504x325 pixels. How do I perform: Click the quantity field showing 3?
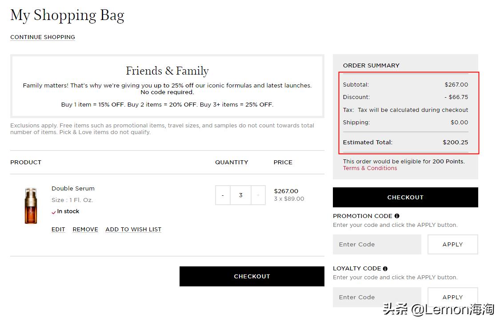point(240,195)
